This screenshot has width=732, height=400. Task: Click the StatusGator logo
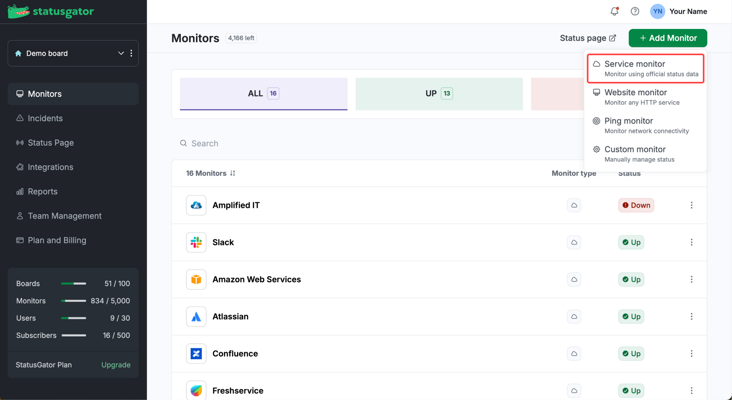pyautogui.click(x=51, y=11)
